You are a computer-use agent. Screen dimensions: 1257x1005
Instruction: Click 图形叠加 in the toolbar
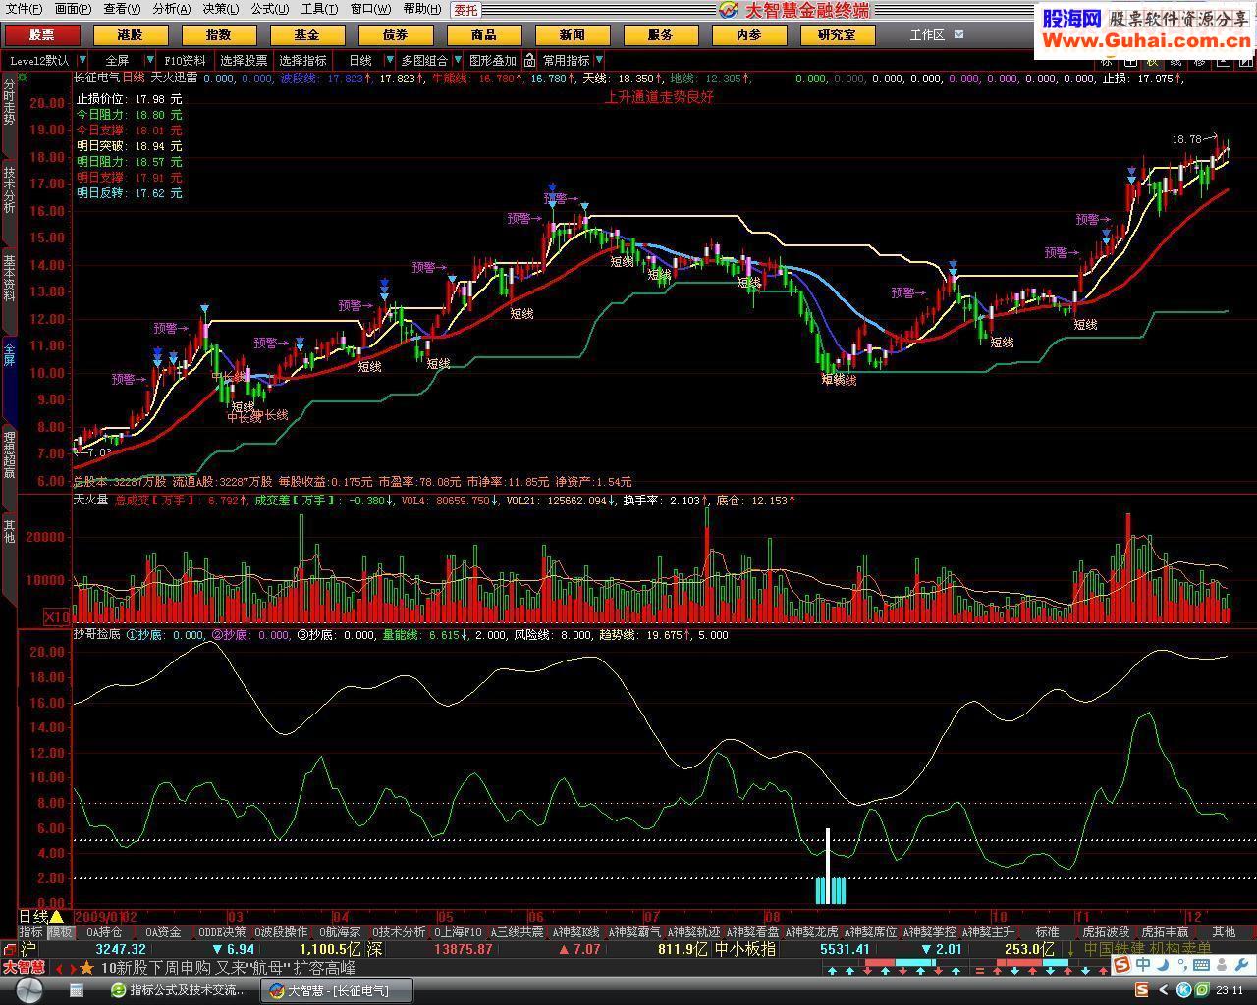pos(493,60)
